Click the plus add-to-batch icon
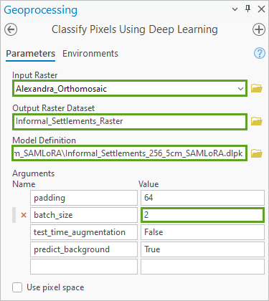Image resolution: width=269 pixels, height=301 pixels. coord(259,29)
